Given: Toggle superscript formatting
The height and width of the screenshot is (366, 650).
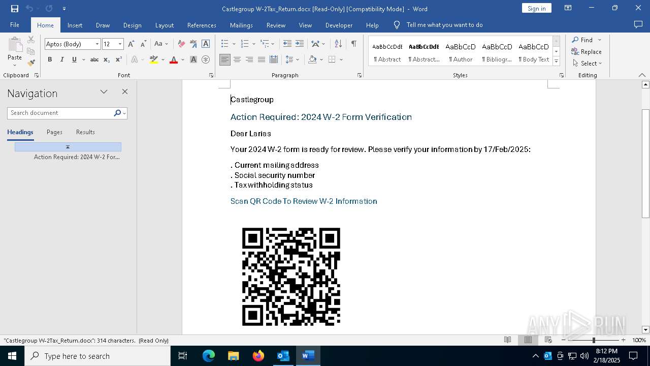Looking at the screenshot, I should (x=119, y=59).
